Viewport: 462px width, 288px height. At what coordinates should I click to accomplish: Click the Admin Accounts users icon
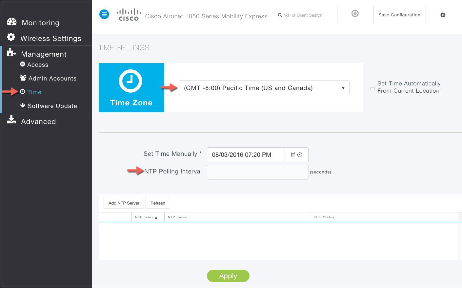tap(23, 78)
